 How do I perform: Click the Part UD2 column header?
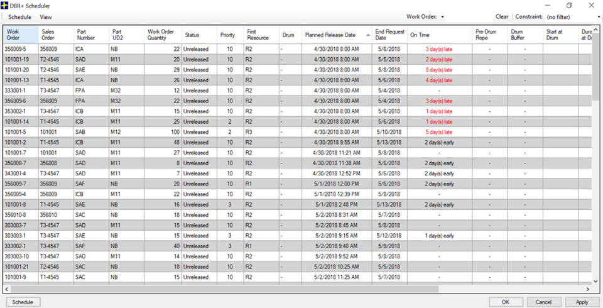pos(126,35)
